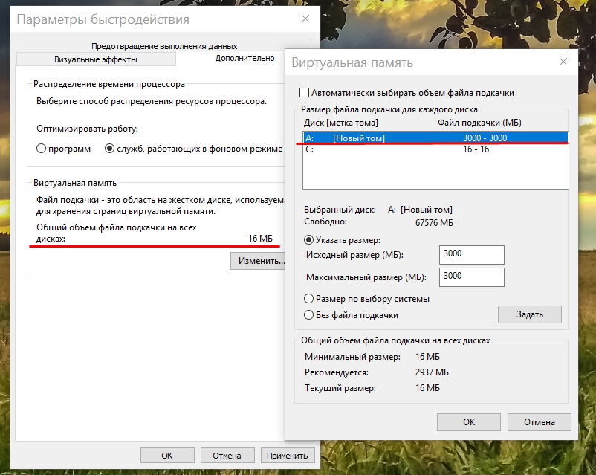Close the Параметры быстродействия window
The image size is (596, 475).
tap(305, 19)
